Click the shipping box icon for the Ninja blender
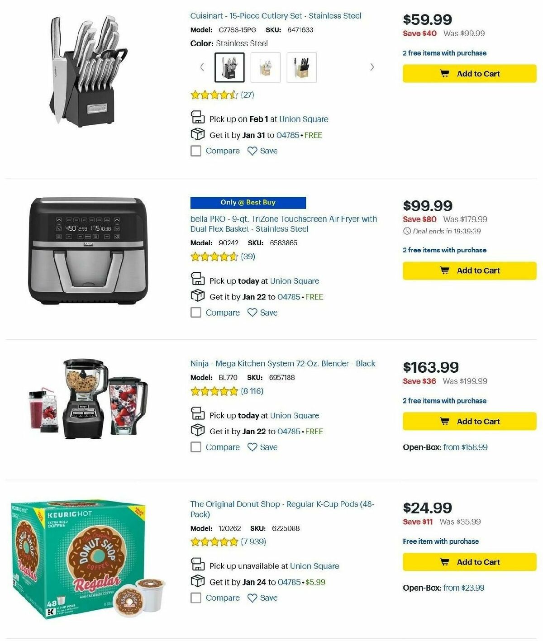This screenshot has width=543, height=641. [x=197, y=430]
